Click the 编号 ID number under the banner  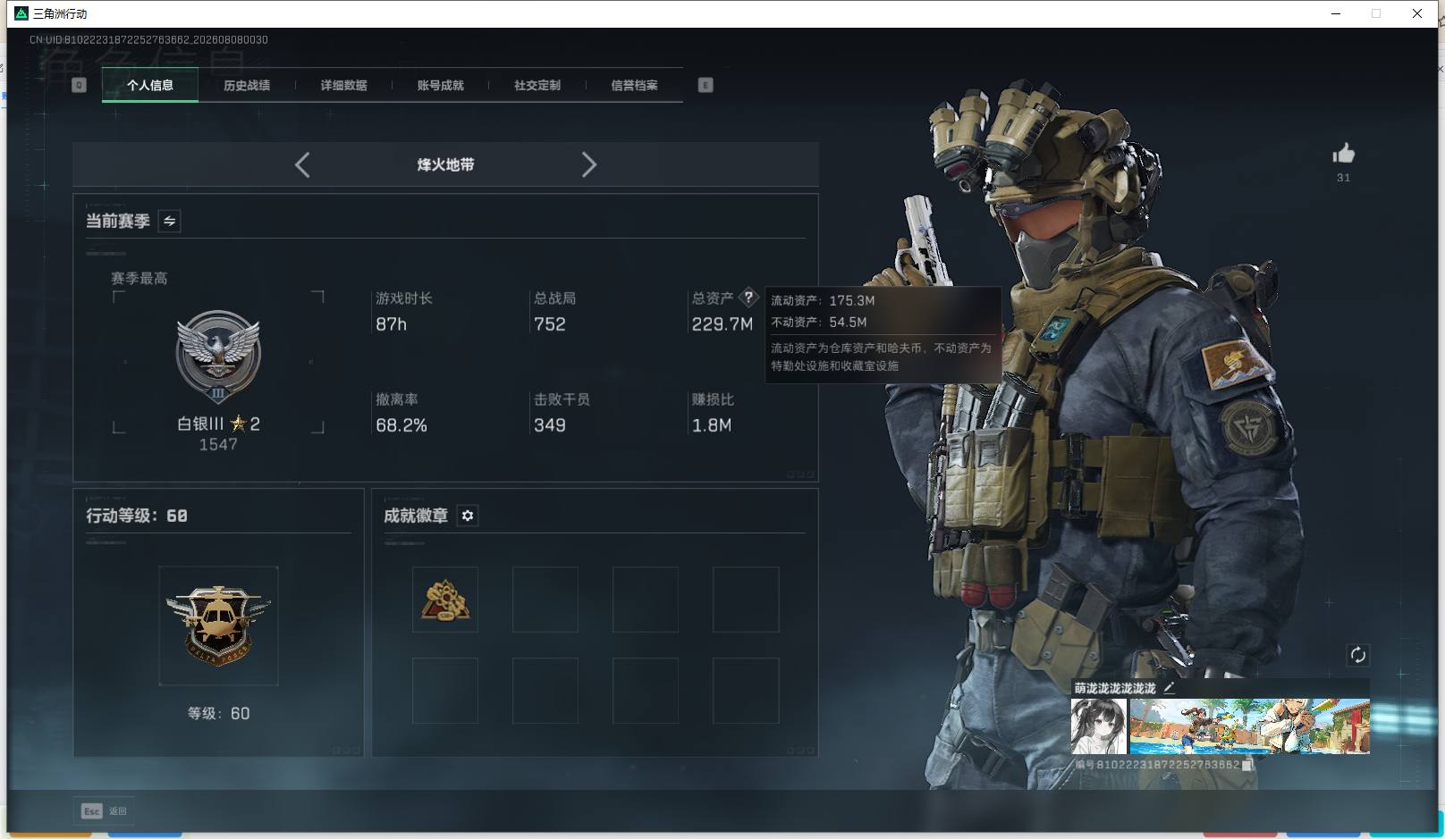point(1158,765)
